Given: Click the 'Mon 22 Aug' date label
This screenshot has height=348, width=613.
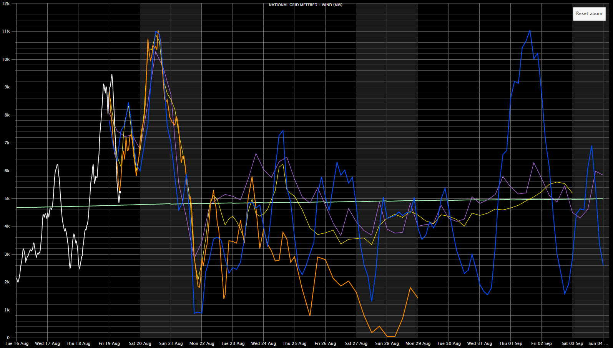Looking at the screenshot, I should pos(202,343).
